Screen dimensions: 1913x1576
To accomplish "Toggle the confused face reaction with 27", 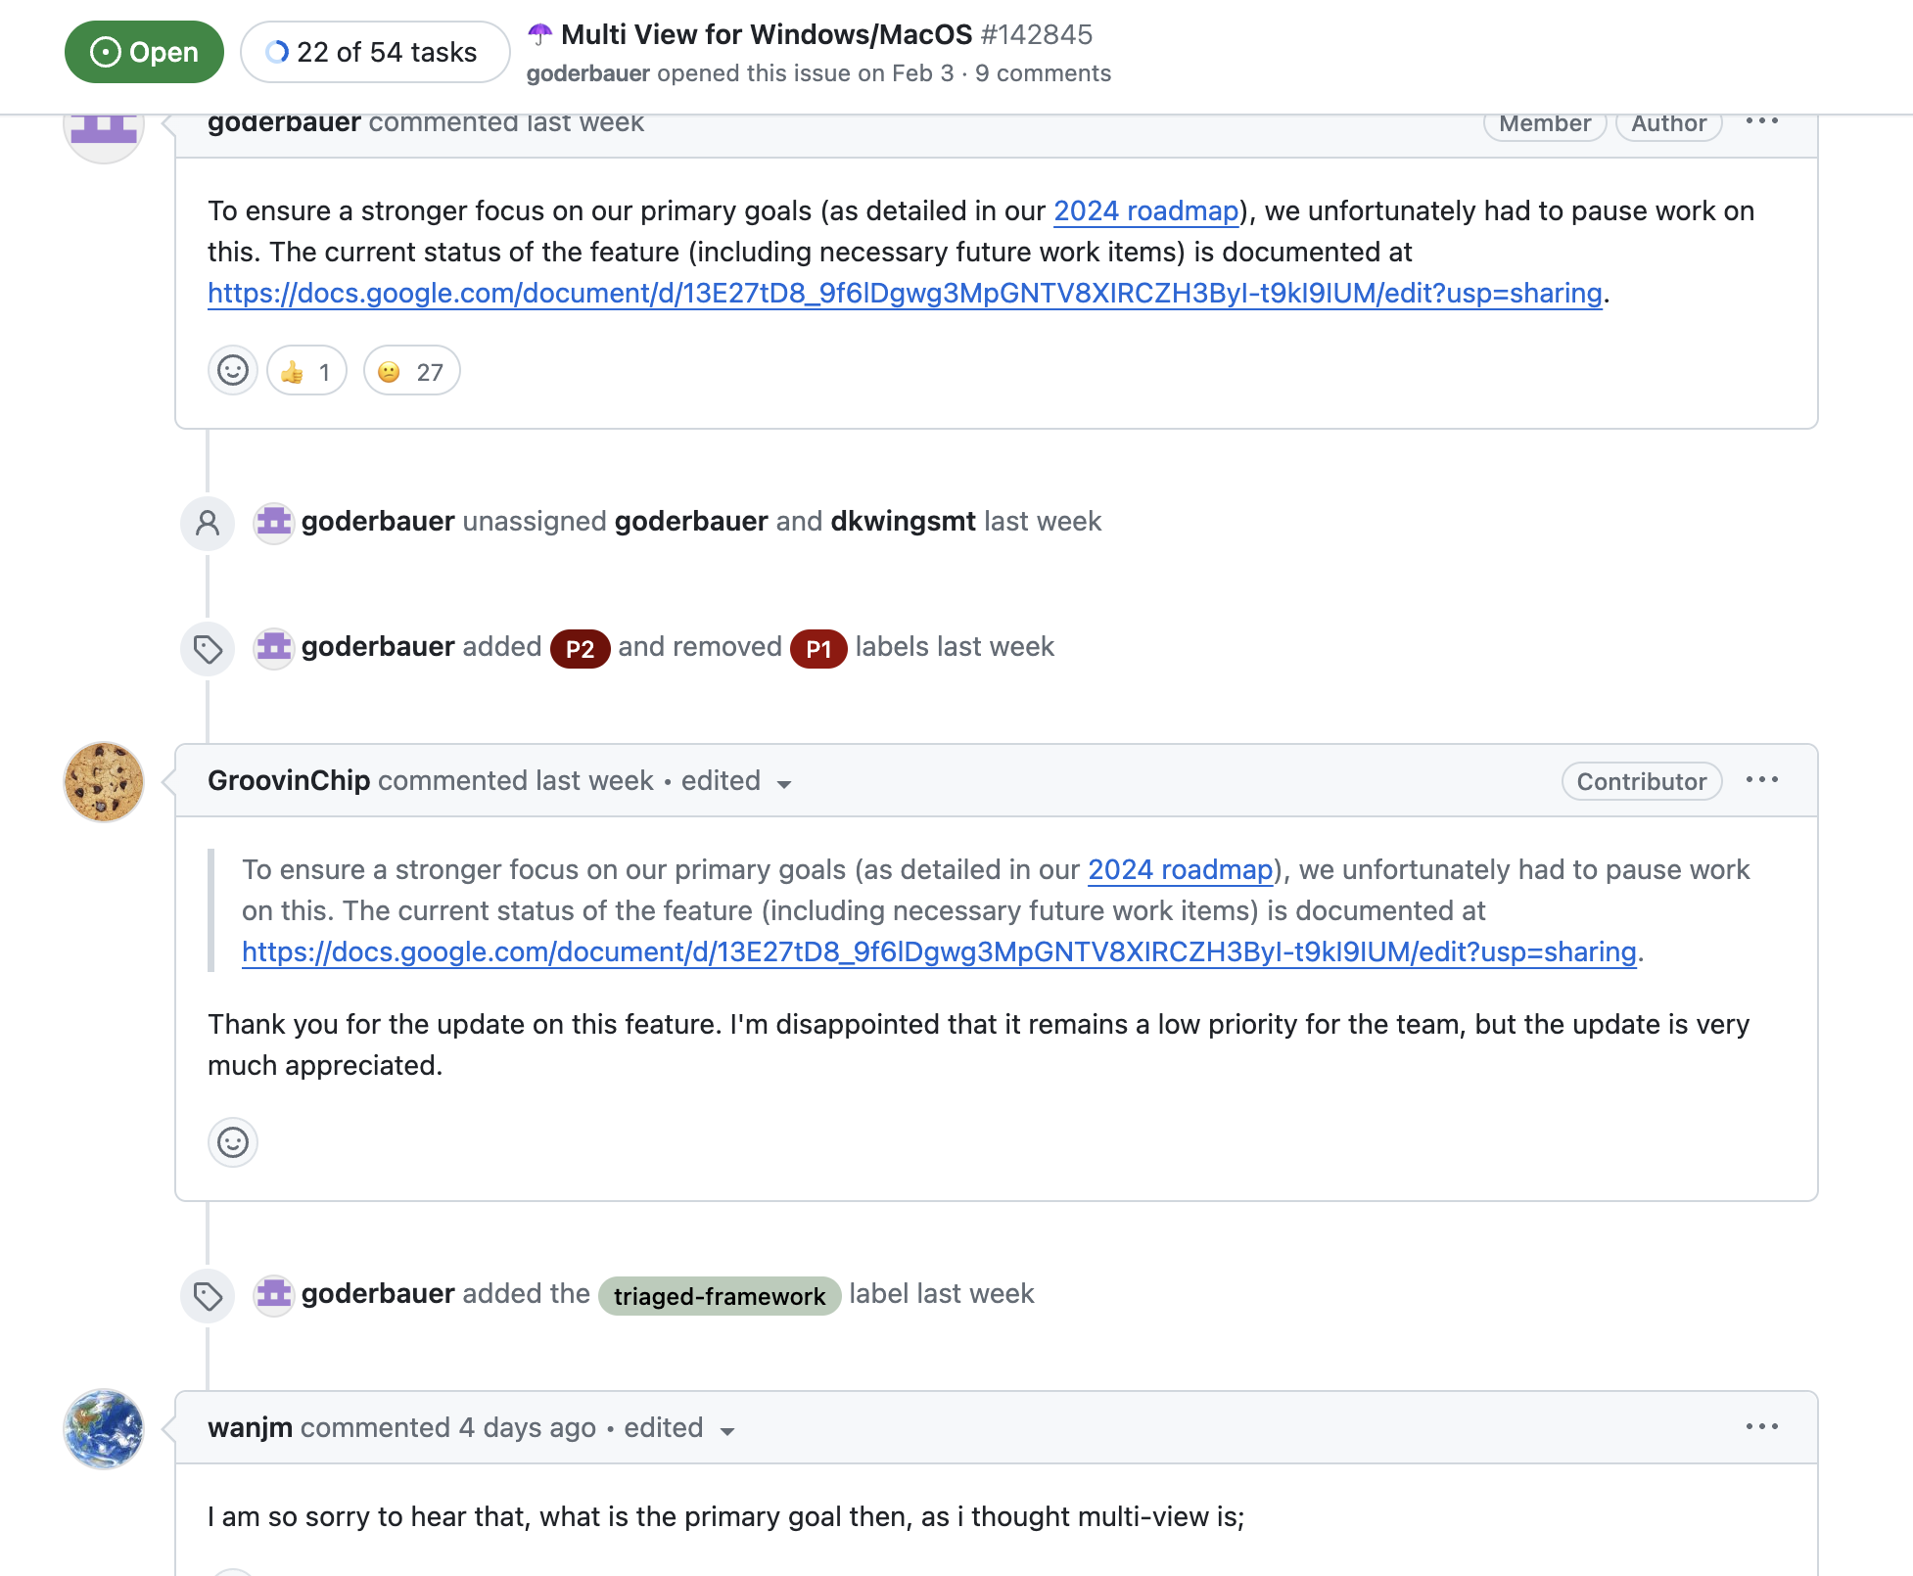I will click(411, 371).
